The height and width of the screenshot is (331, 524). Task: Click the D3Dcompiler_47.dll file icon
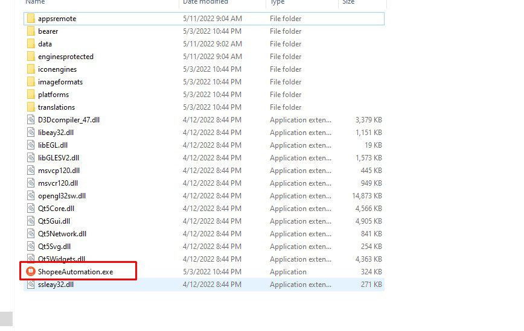[31, 120]
